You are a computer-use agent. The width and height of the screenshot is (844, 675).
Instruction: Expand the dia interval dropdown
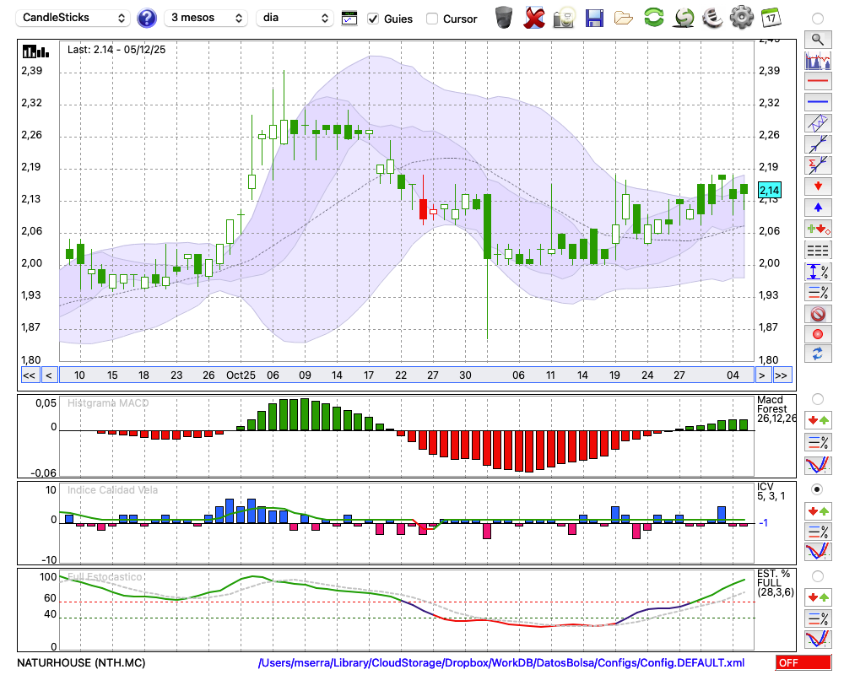click(295, 18)
